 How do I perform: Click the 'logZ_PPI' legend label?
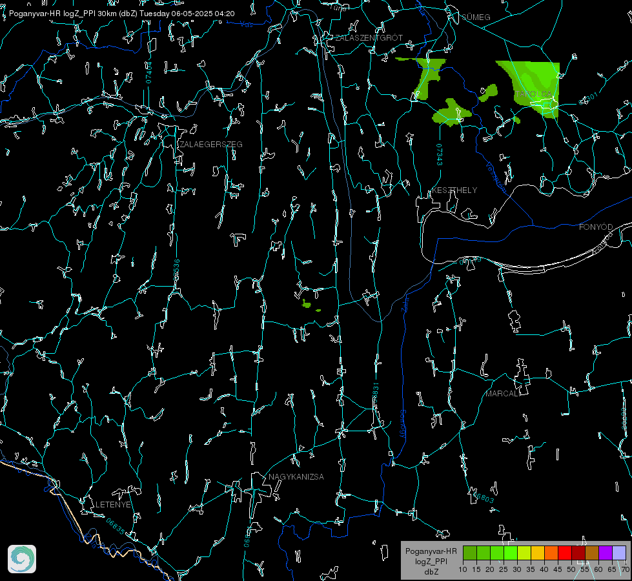(431, 561)
